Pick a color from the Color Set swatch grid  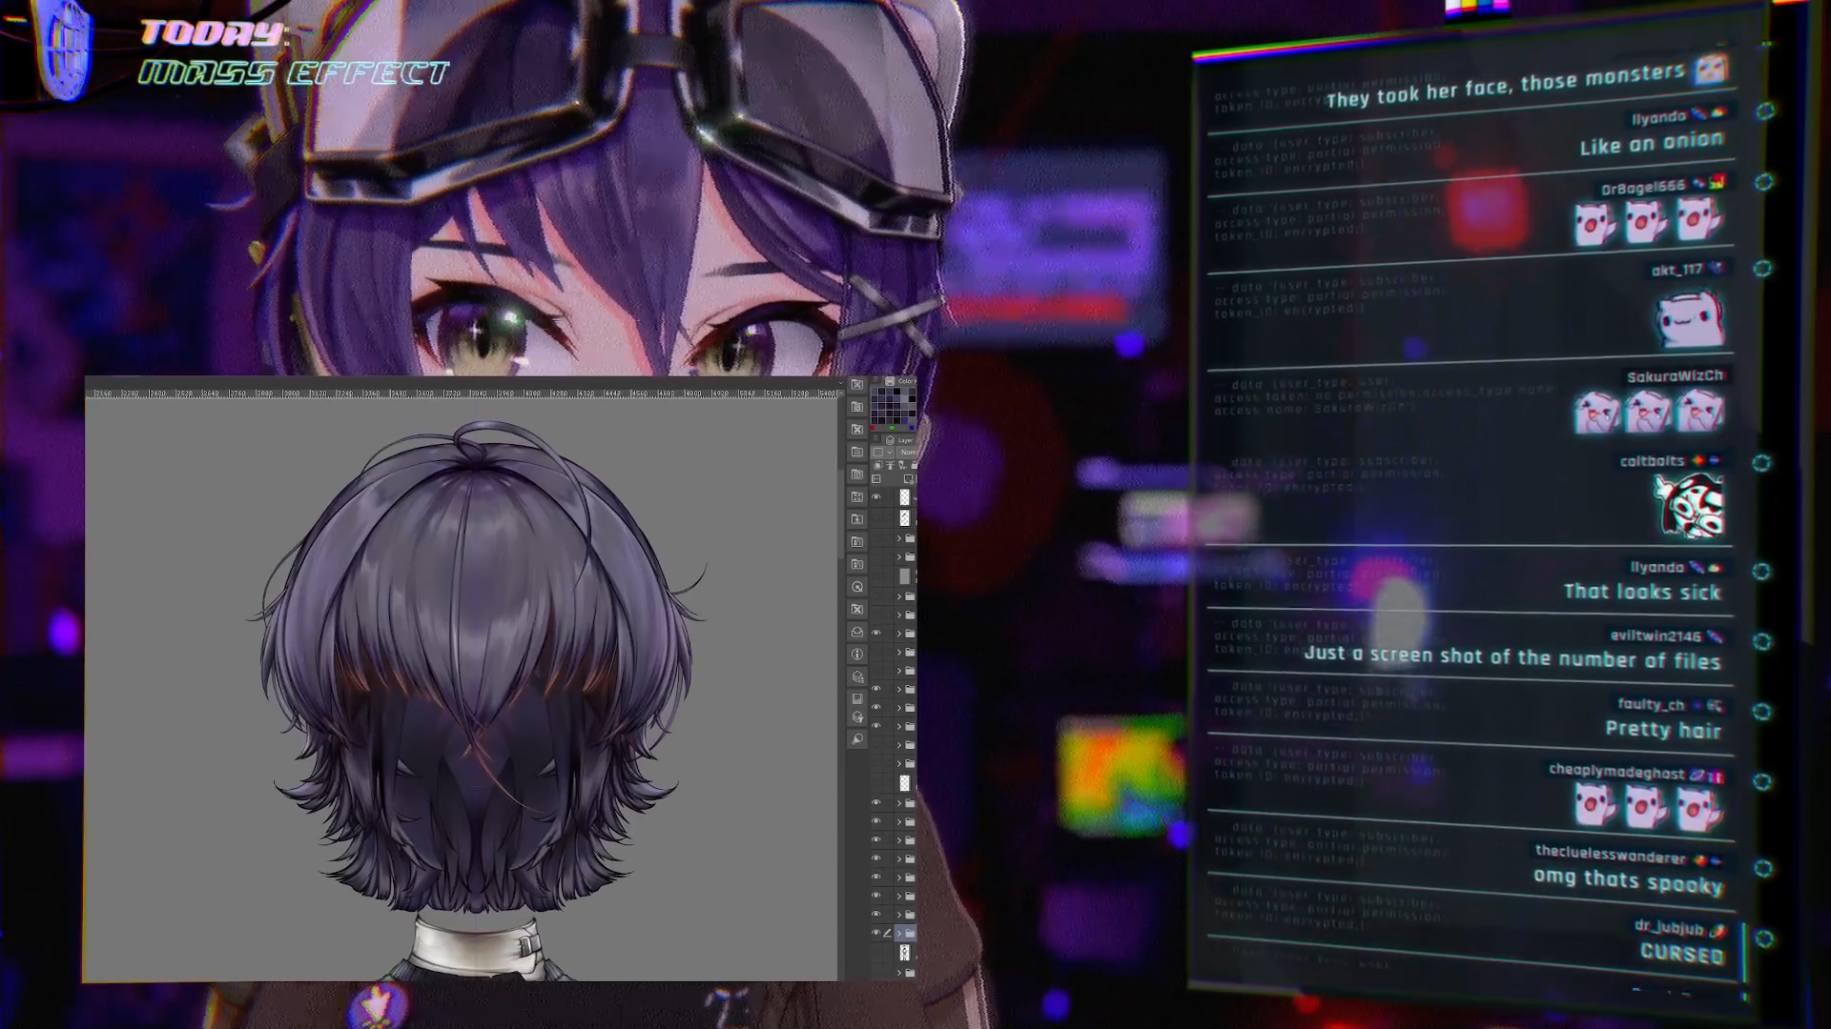click(x=893, y=407)
